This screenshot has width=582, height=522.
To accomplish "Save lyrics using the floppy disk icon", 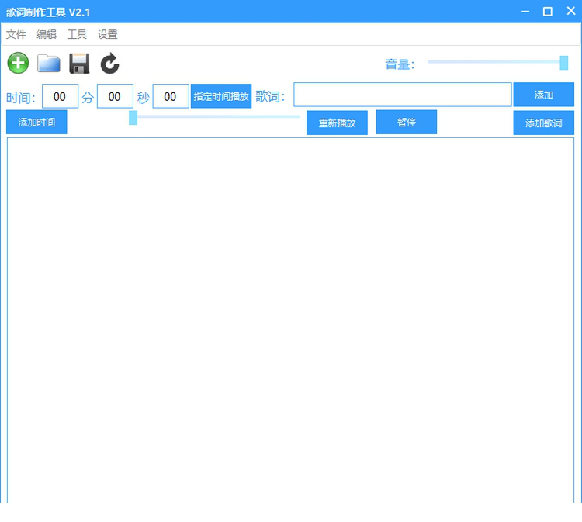I will pyautogui.click(x=79, y=64).
